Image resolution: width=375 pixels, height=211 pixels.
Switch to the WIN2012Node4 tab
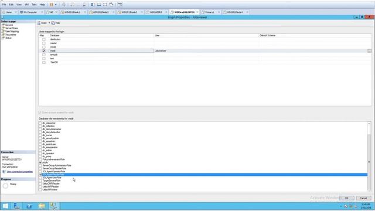[236, 12]
